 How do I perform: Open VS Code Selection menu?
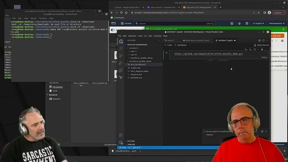click(132, 36)
